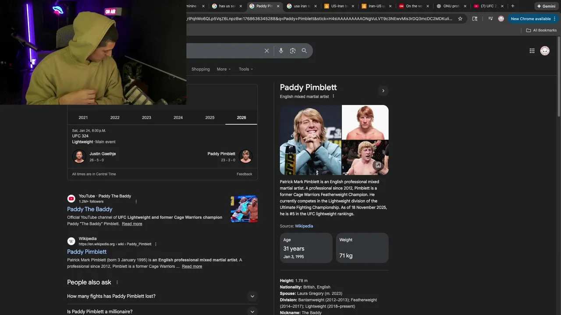The height and width of the screenshot is (315, 561).
Task: Select the 2023 fights year tab
Action: pyautogui.click(x=146, y=117)
